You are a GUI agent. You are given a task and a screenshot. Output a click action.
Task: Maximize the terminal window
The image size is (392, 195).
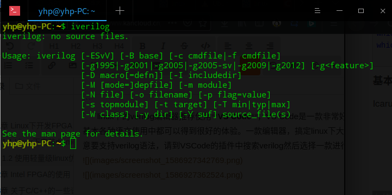tap(361, 11)
